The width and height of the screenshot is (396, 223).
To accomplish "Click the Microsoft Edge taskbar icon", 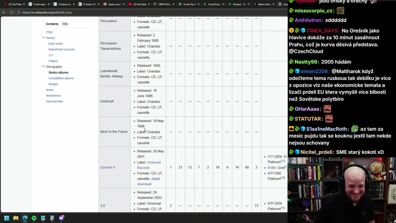I will [25, 218].
